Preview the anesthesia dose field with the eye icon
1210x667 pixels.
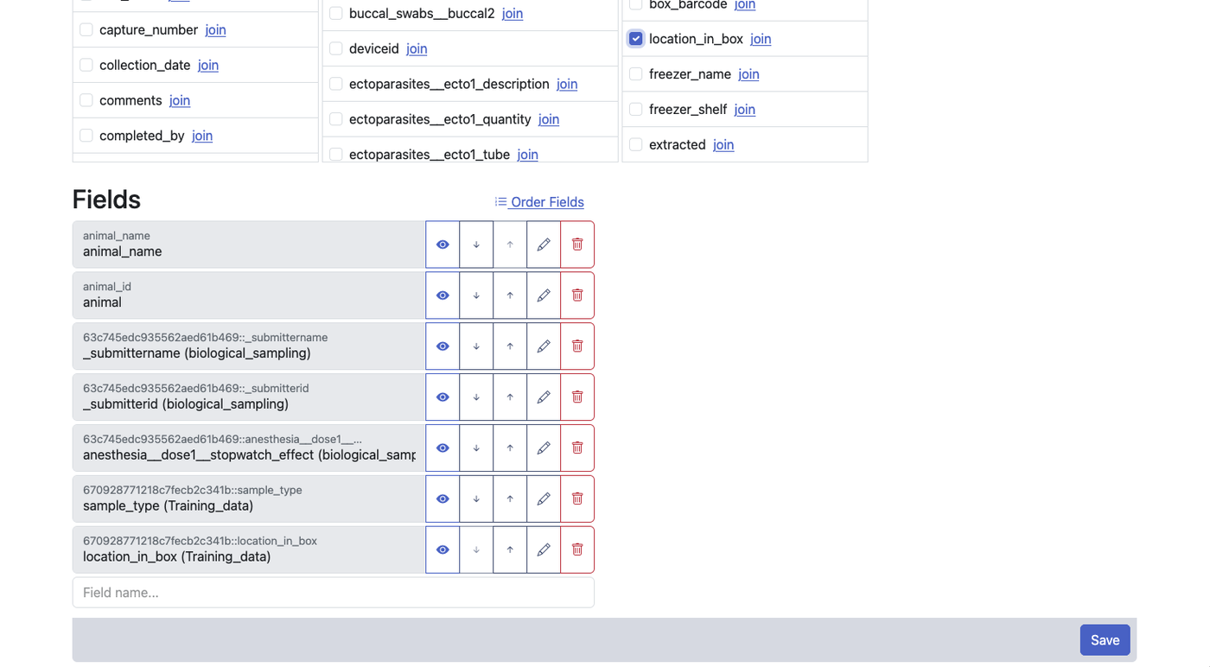tap(442, 448)
